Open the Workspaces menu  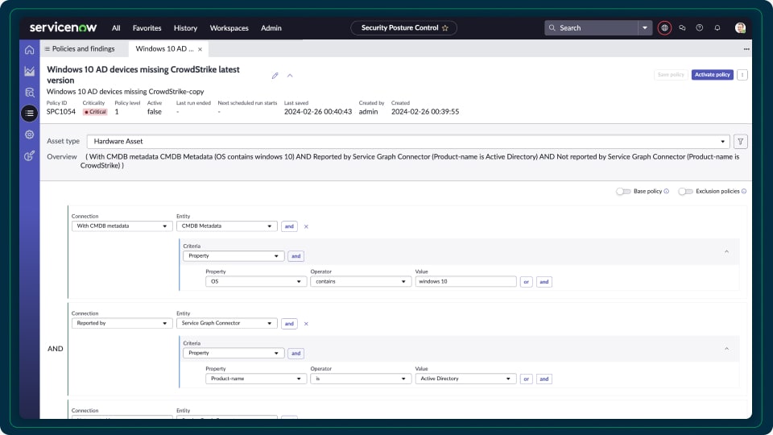229,27
